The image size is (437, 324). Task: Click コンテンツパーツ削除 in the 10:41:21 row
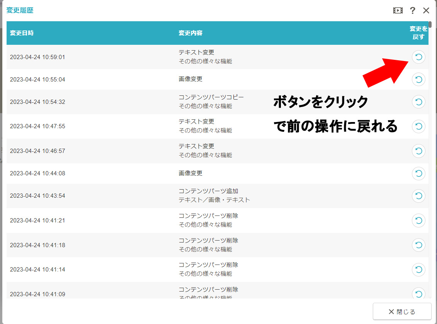pos(208,216)
